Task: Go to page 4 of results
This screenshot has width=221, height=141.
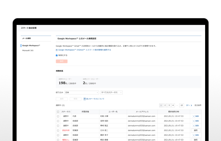Action: [x=173, y=105]
